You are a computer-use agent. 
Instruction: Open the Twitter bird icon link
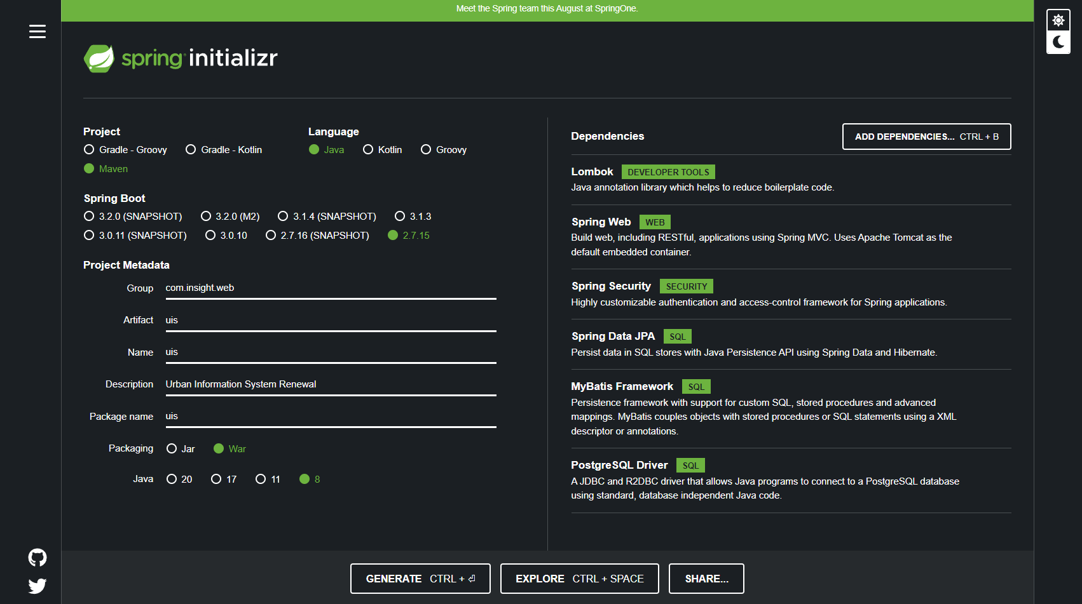38,586
